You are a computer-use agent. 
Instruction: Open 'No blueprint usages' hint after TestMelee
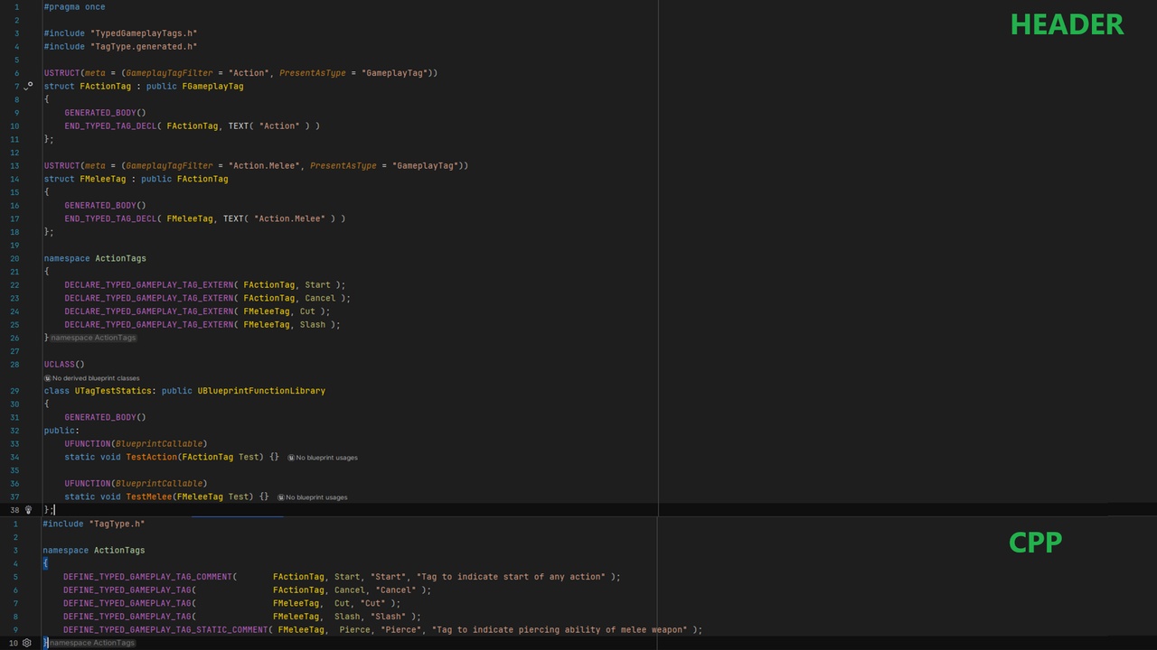point(316,497)
